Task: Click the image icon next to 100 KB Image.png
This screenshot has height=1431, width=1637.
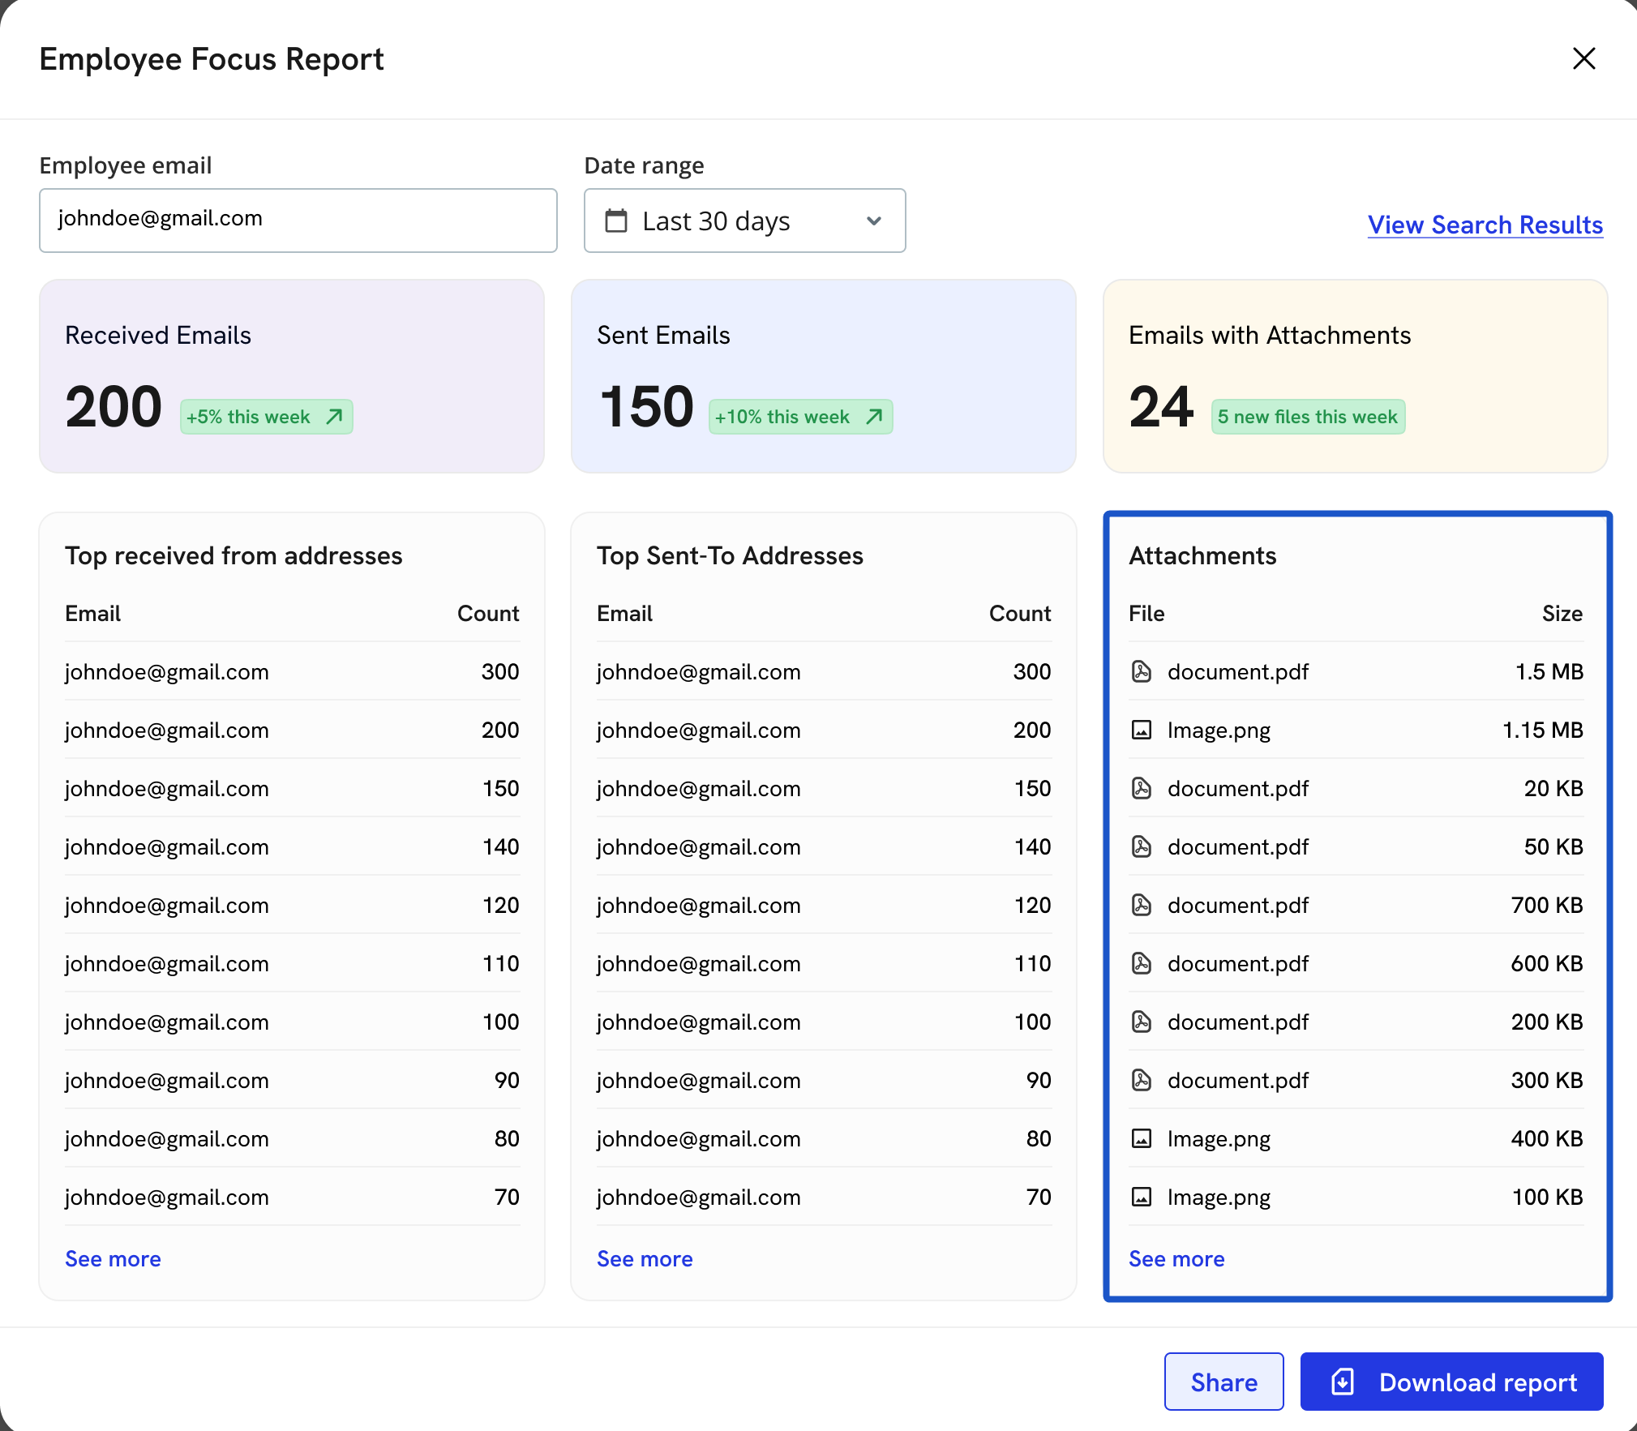Action: (x=1141, y=1197)
